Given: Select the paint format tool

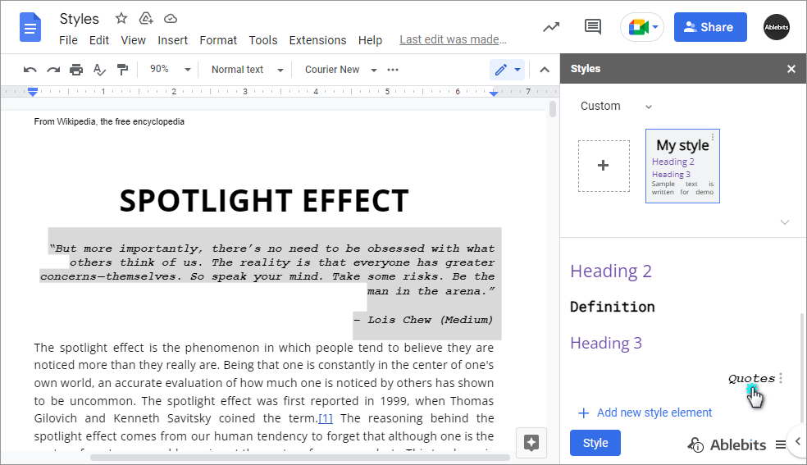Looking at the screenshot, I should pyautogui.click(x=122, y=70).
